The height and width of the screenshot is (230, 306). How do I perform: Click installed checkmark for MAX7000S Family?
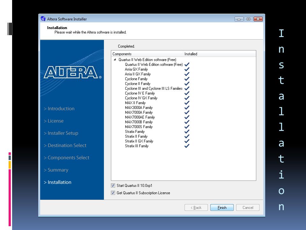(187, 127)
